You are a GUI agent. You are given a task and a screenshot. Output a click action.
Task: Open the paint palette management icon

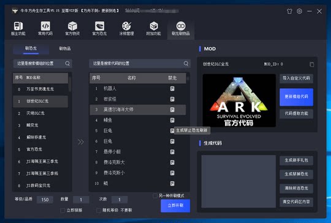pyautogui.click(x=126, y=28)
